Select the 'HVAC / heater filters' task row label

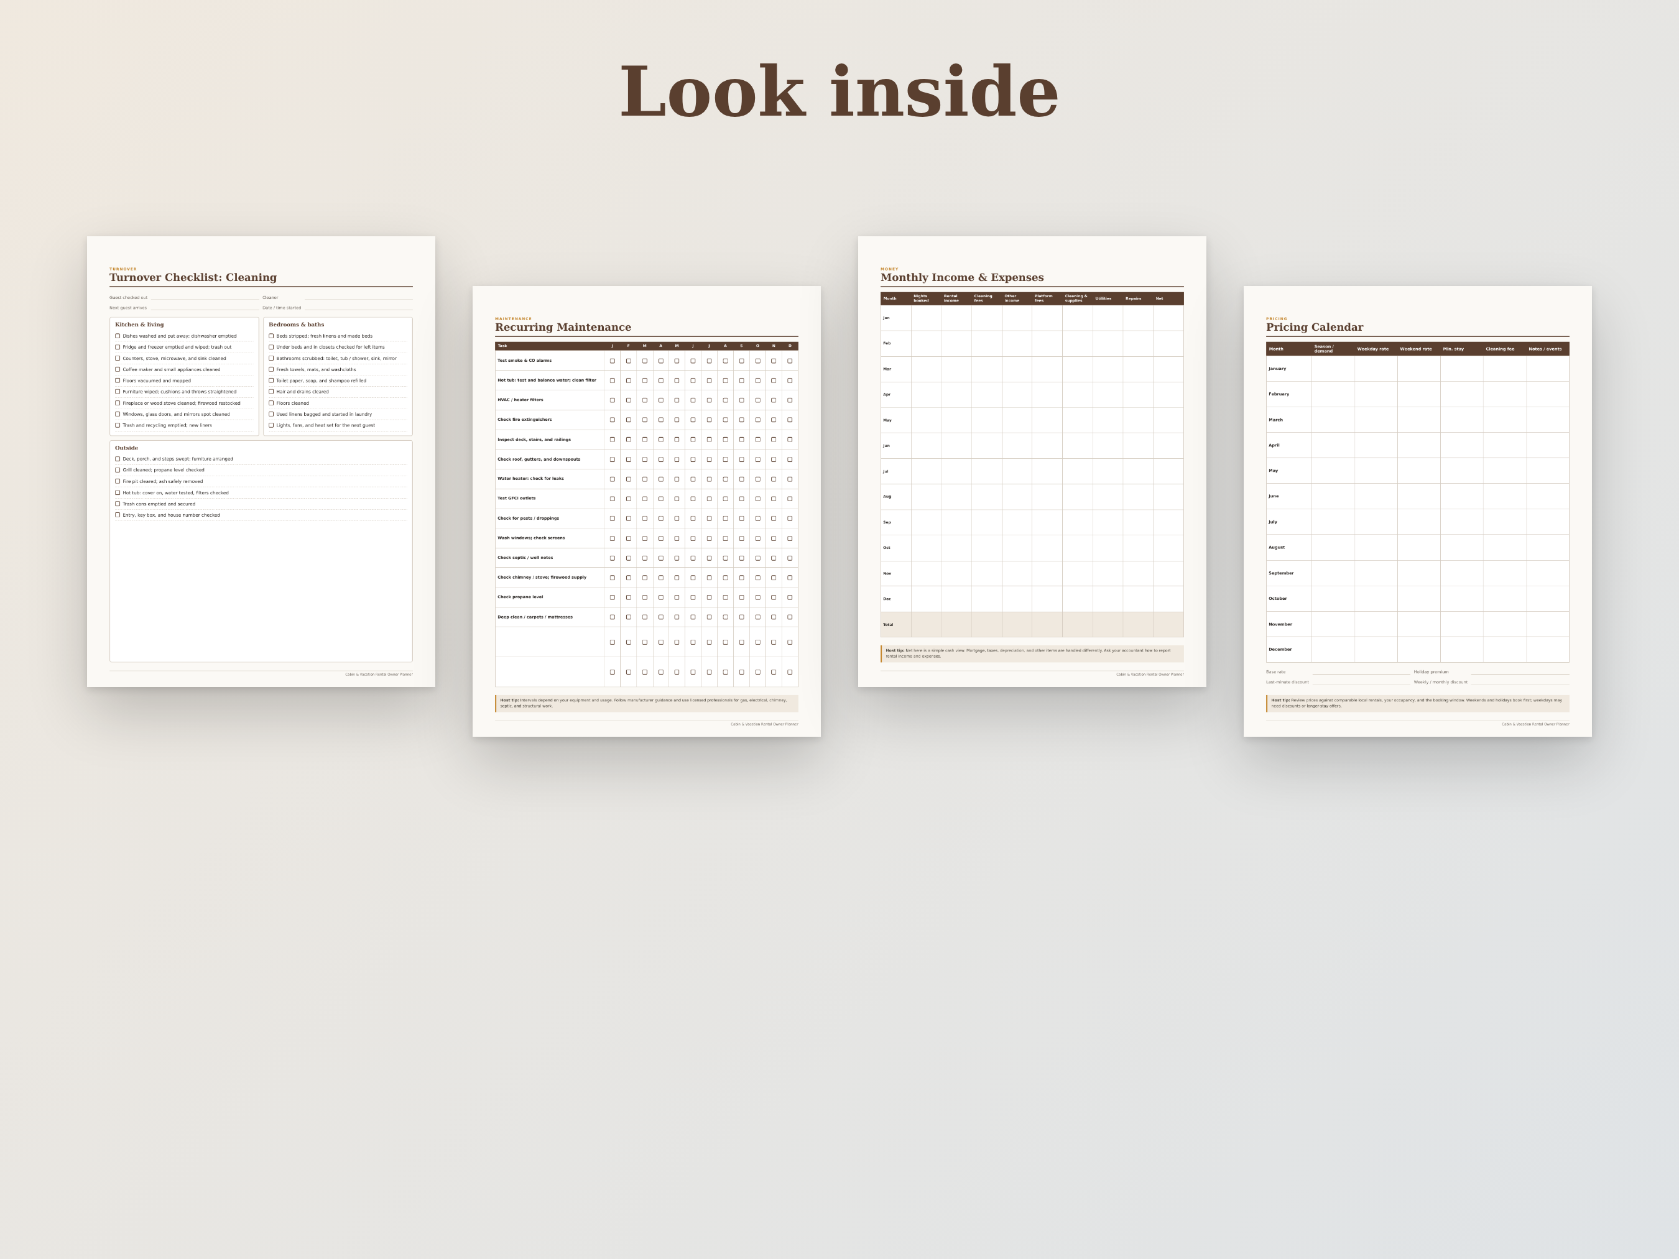(520, 400)
